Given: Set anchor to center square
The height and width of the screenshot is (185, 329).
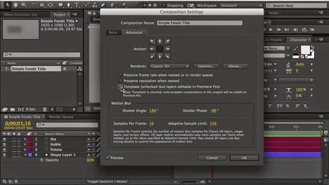Looking at the screenshot, I should 160,49.
